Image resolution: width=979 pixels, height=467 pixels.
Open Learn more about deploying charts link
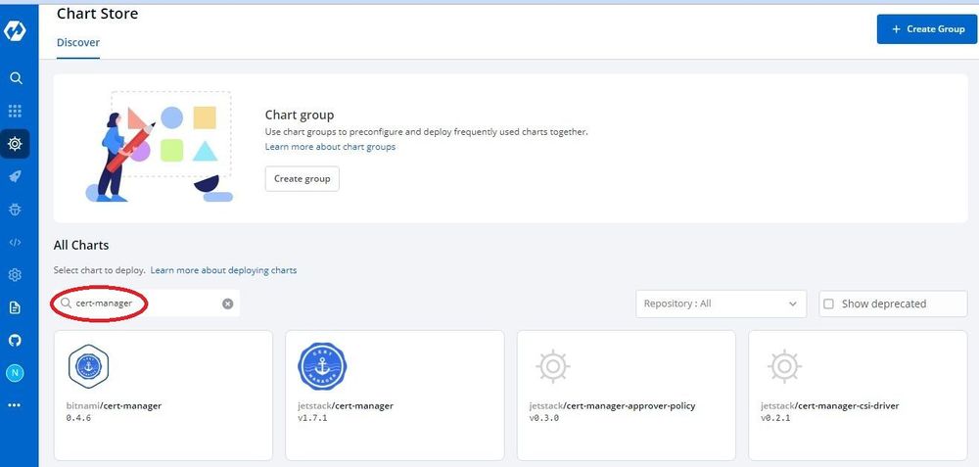click(x=223, y=270)
